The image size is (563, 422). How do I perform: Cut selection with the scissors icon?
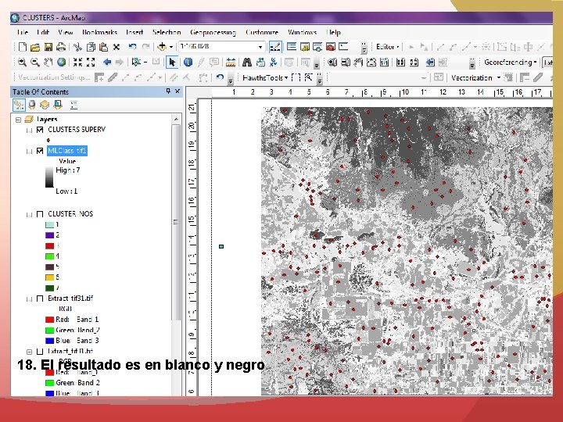[77, 47]
